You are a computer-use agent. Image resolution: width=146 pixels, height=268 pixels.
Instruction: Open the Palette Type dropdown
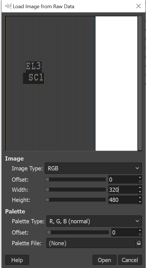pyautogui.click(x=94, y=221)
